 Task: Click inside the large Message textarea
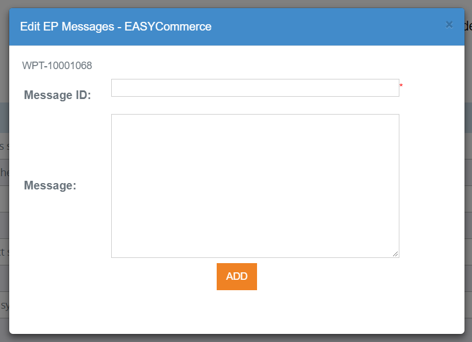pyautogui.click(x=255, y=186)
